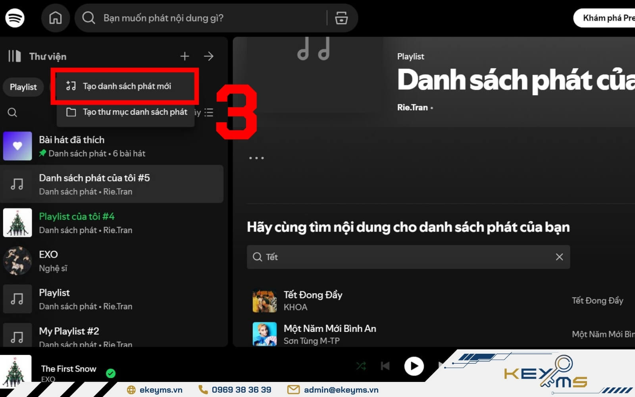Click the 'Playlist của tôi #4' cover thumbnail

[17, 223]
